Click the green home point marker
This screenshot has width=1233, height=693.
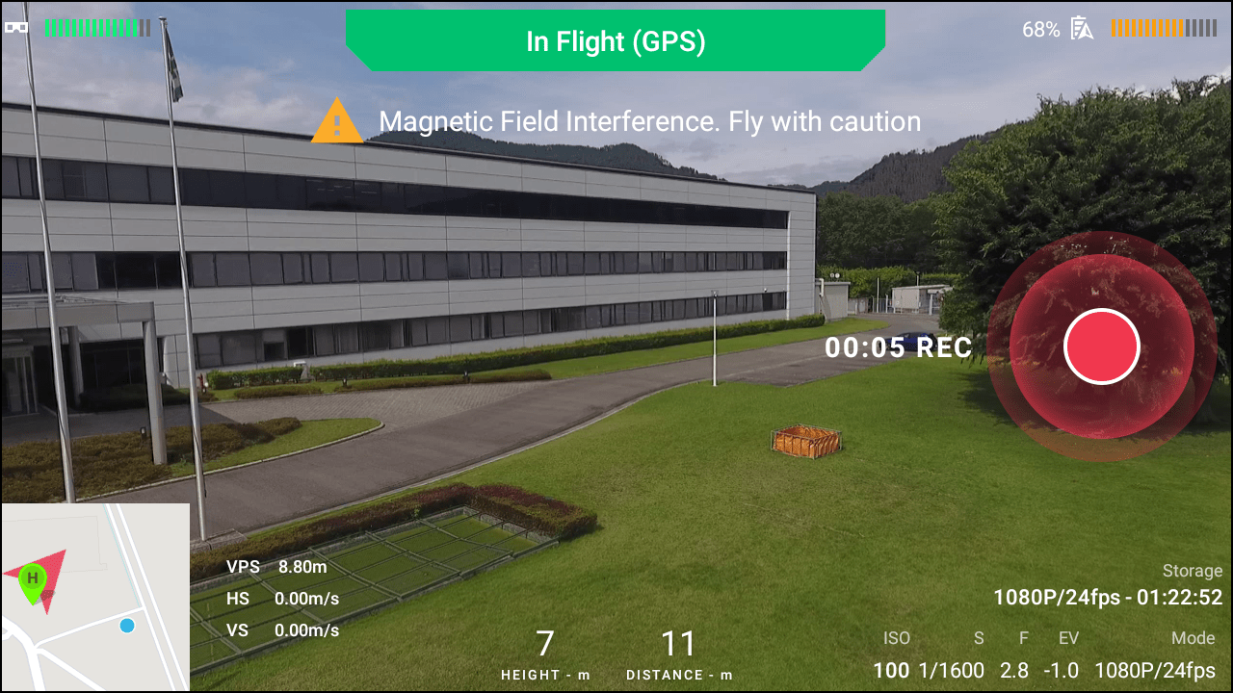tap(33, 580)
